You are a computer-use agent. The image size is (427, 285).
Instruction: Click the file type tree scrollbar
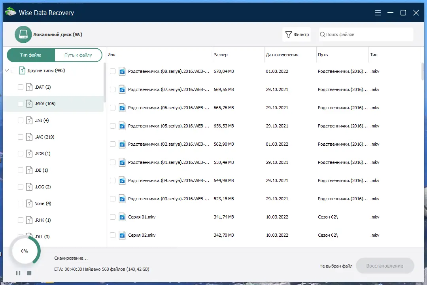coord(104,82)
